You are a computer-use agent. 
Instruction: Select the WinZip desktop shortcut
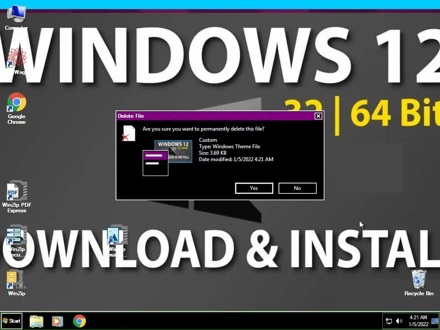tap(17, 283)
